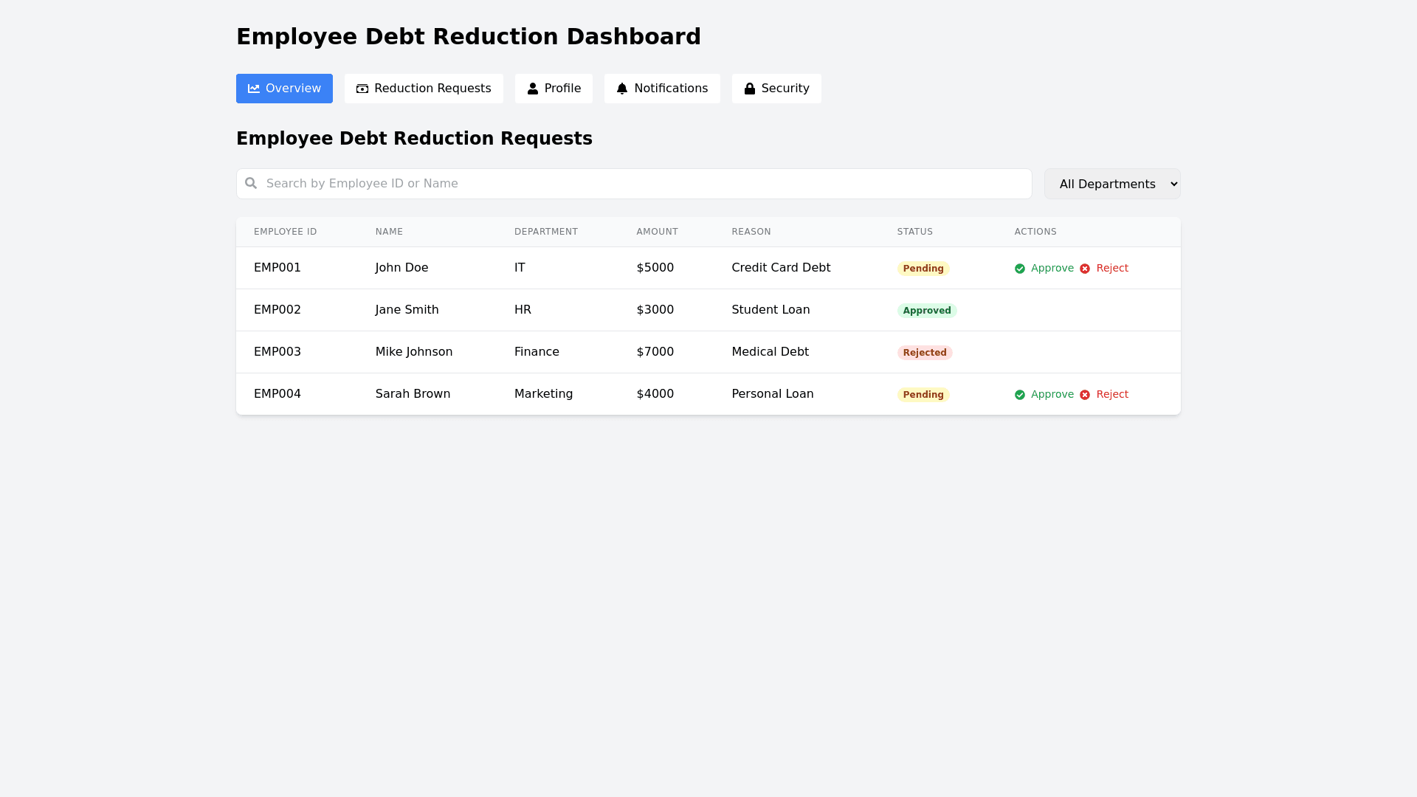This screenshot has width=1417, height=797.
Task: Click the Rejected badge for Mike Johnson
Action: tap(925, 353)
